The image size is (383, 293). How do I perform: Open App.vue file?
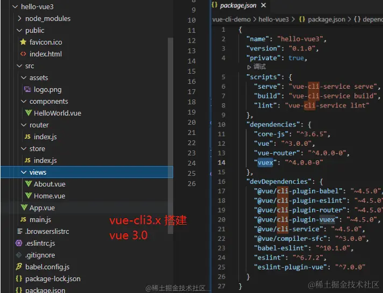[42, 208]
